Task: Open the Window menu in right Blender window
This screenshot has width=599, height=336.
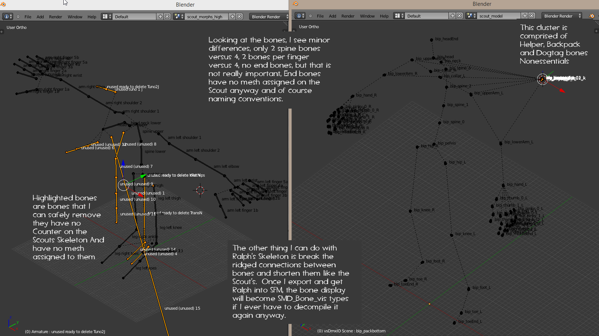Action: 367,16
